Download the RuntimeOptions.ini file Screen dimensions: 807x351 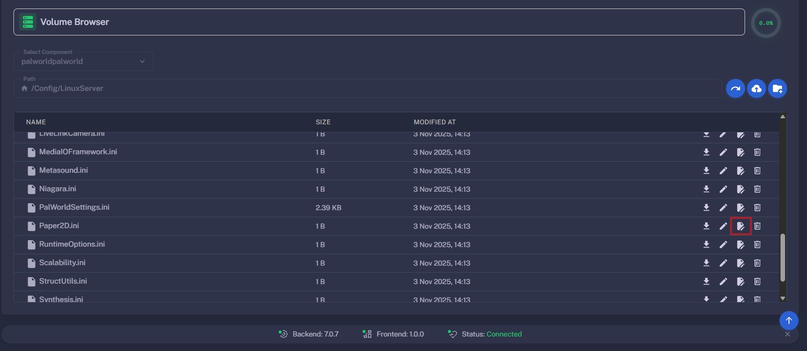pyautogui.click(x=706, y=245)
